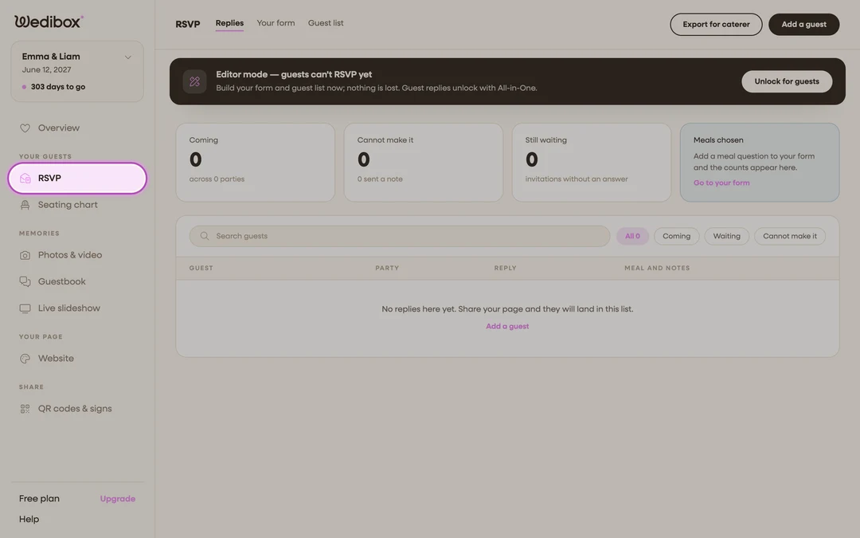860x538 pixels.
Task: Click the Go to your form link
Action: (x=721, y=183)
